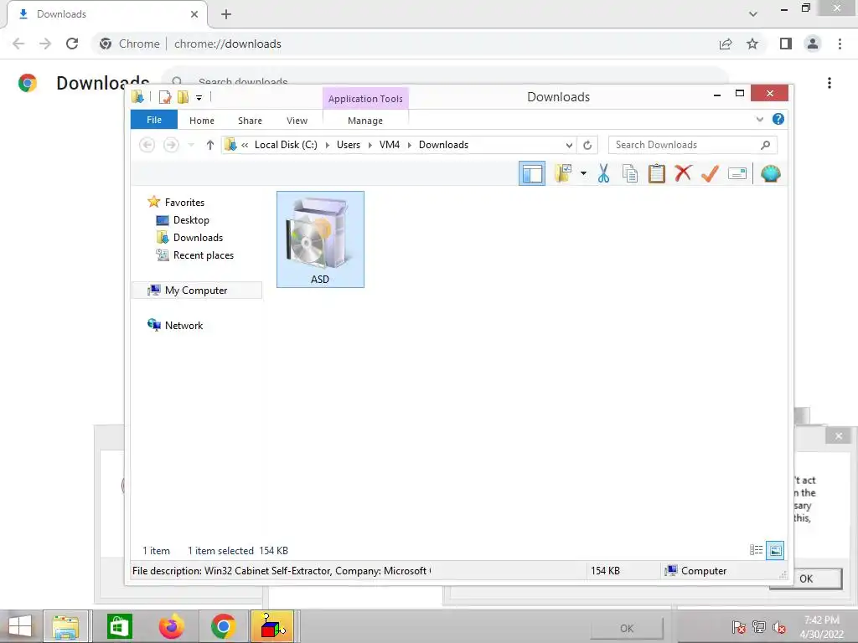Refresh the Downloads folder view
The width and height of the screenshot is (858, 643).
(587, 145)
